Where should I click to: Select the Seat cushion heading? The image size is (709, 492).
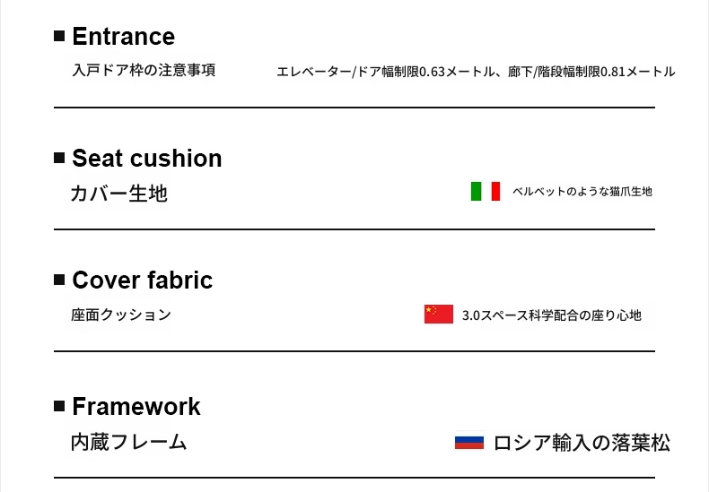pyautogui.click(x=147, y=159)
